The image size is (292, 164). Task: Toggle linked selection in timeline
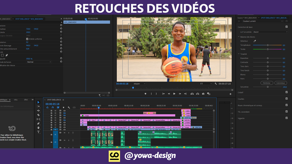58,108
